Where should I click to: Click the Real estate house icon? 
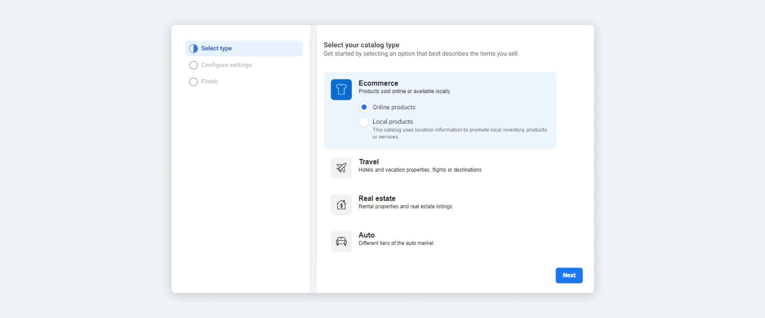pyautogui.click(x=341, y=205)
